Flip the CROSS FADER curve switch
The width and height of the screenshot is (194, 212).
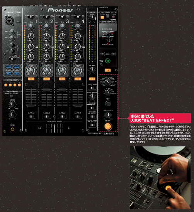92,125
